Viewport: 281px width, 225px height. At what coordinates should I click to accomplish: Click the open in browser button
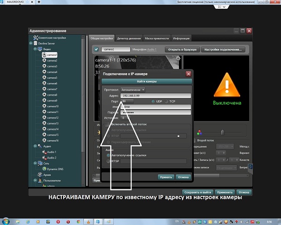point(183,49)
